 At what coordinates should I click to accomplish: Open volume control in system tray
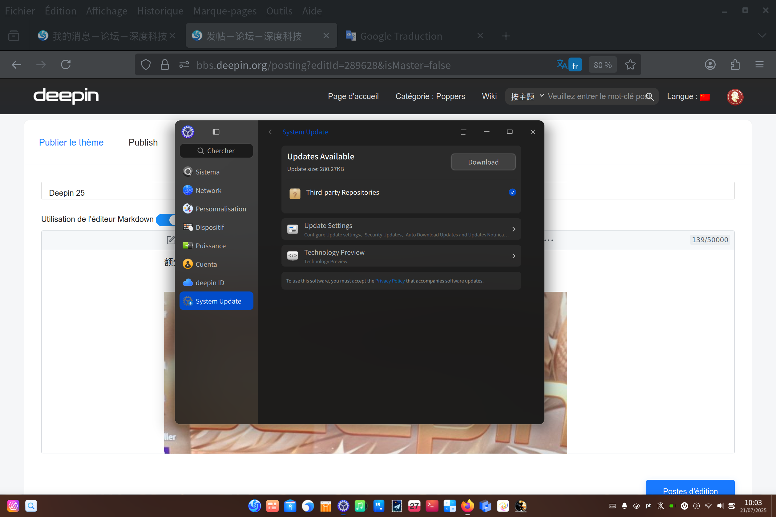tap(720, 506)
